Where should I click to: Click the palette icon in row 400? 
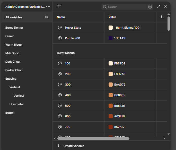pos(60,95)
